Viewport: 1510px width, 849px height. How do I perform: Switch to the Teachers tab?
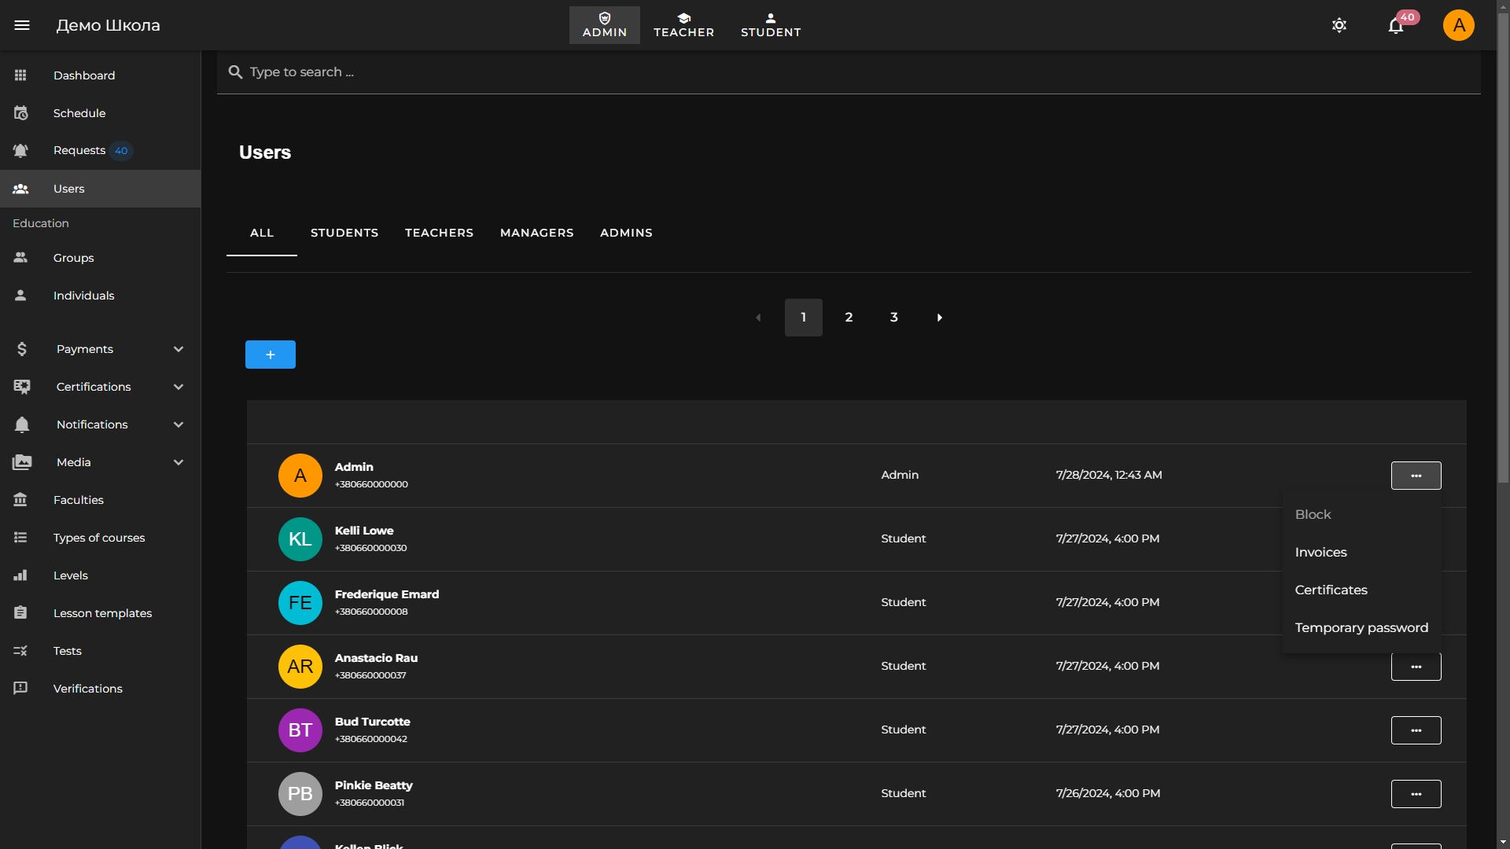(439, 233)
